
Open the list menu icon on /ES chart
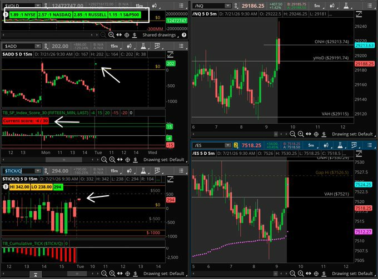click(370, 145)
